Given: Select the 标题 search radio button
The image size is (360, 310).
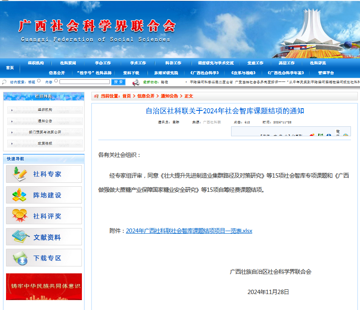Looking at the screenshot, I should click(39, 81).
